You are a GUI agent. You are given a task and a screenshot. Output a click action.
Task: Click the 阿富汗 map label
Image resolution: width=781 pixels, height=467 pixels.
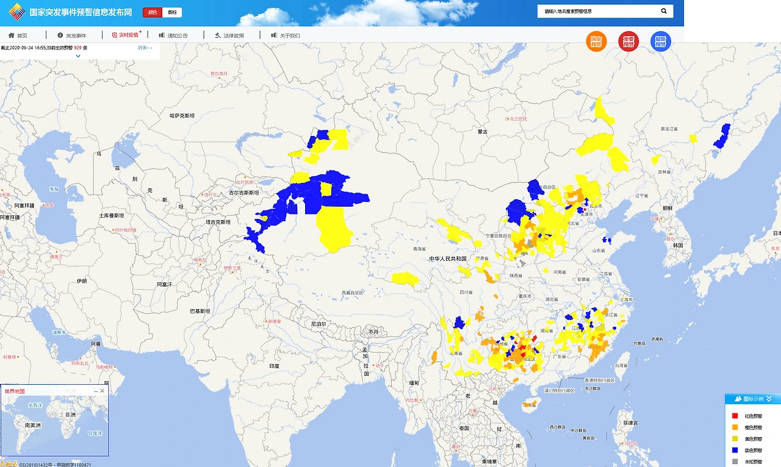pos(165,284)
